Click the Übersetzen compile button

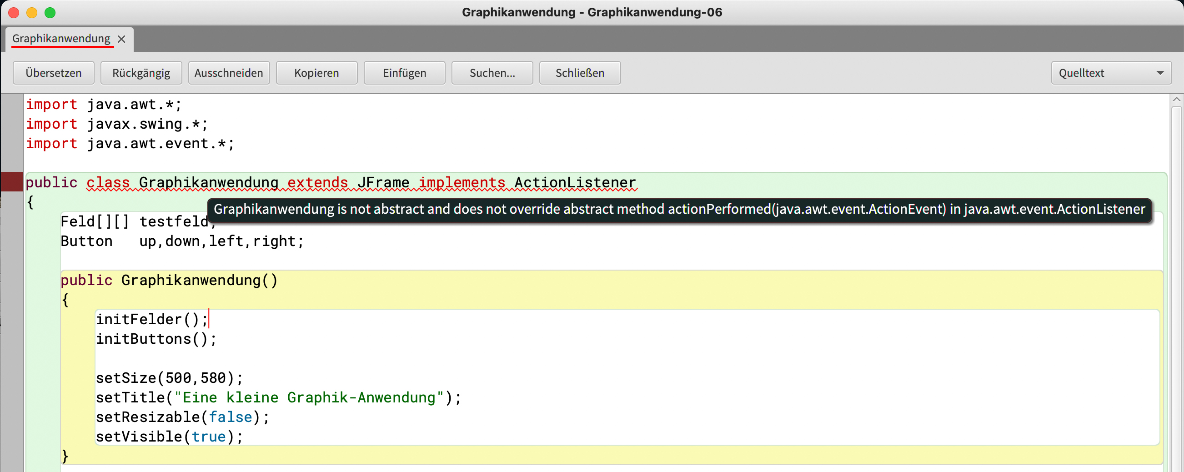(x=53, y=73)
